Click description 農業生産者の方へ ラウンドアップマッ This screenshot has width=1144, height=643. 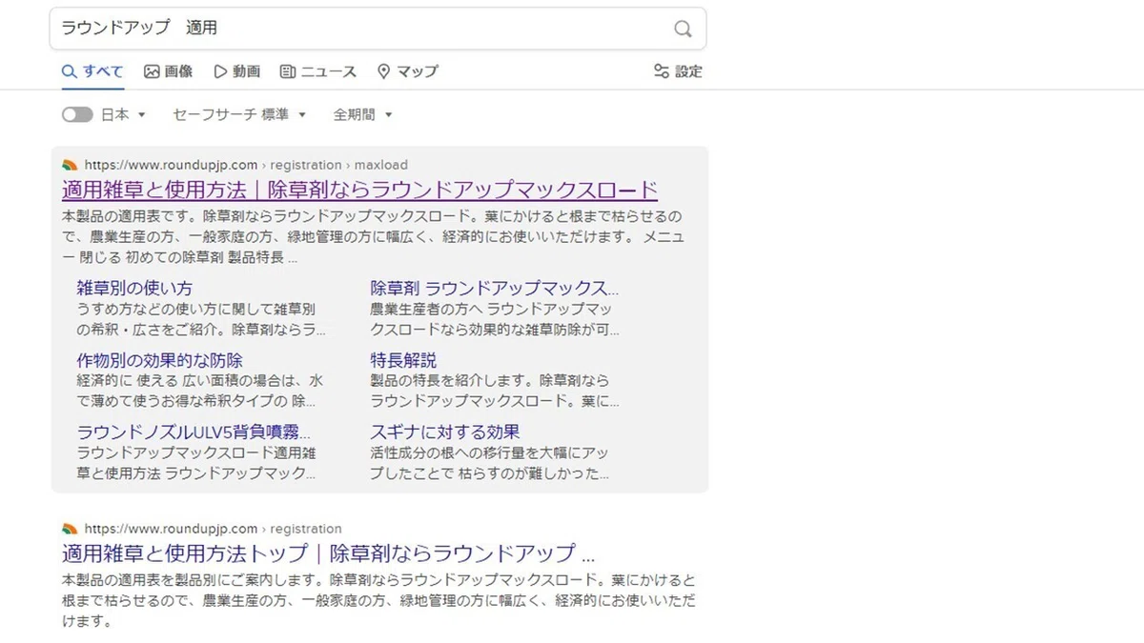pos(494,320)
